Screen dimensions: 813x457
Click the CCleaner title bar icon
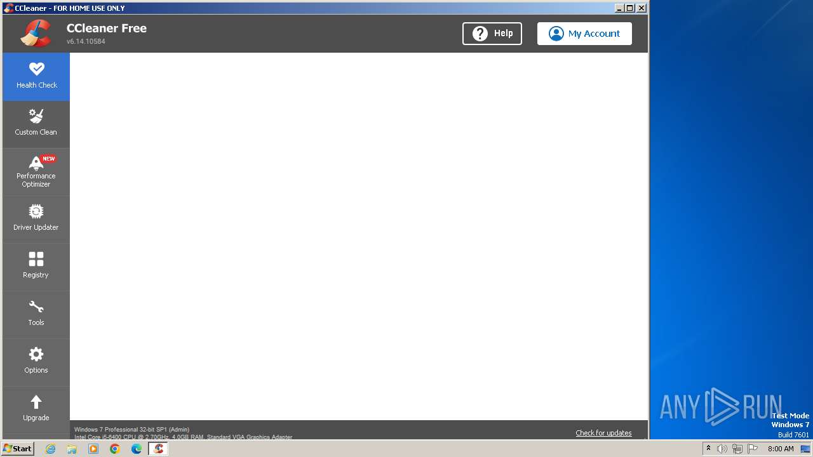click(8, 8)
